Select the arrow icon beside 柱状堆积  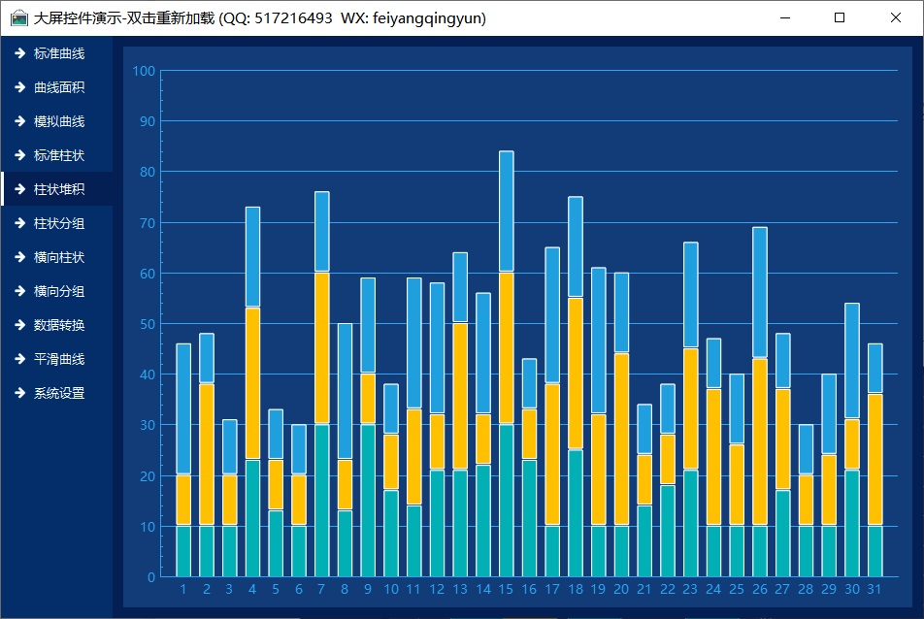point(19,189)
